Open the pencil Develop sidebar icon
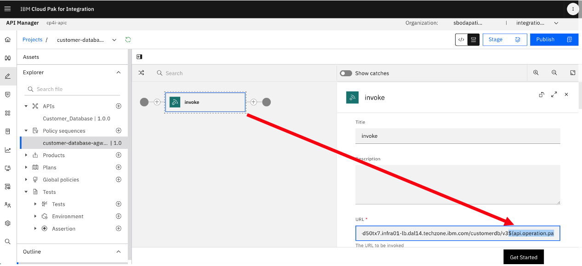Image resolution: width=582 pixels, height=266 pixels. click(x=7, y=76)
